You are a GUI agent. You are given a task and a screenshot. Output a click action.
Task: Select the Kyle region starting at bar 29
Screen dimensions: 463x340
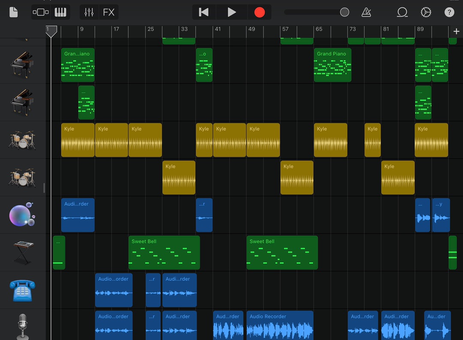[x=179, y=178]
